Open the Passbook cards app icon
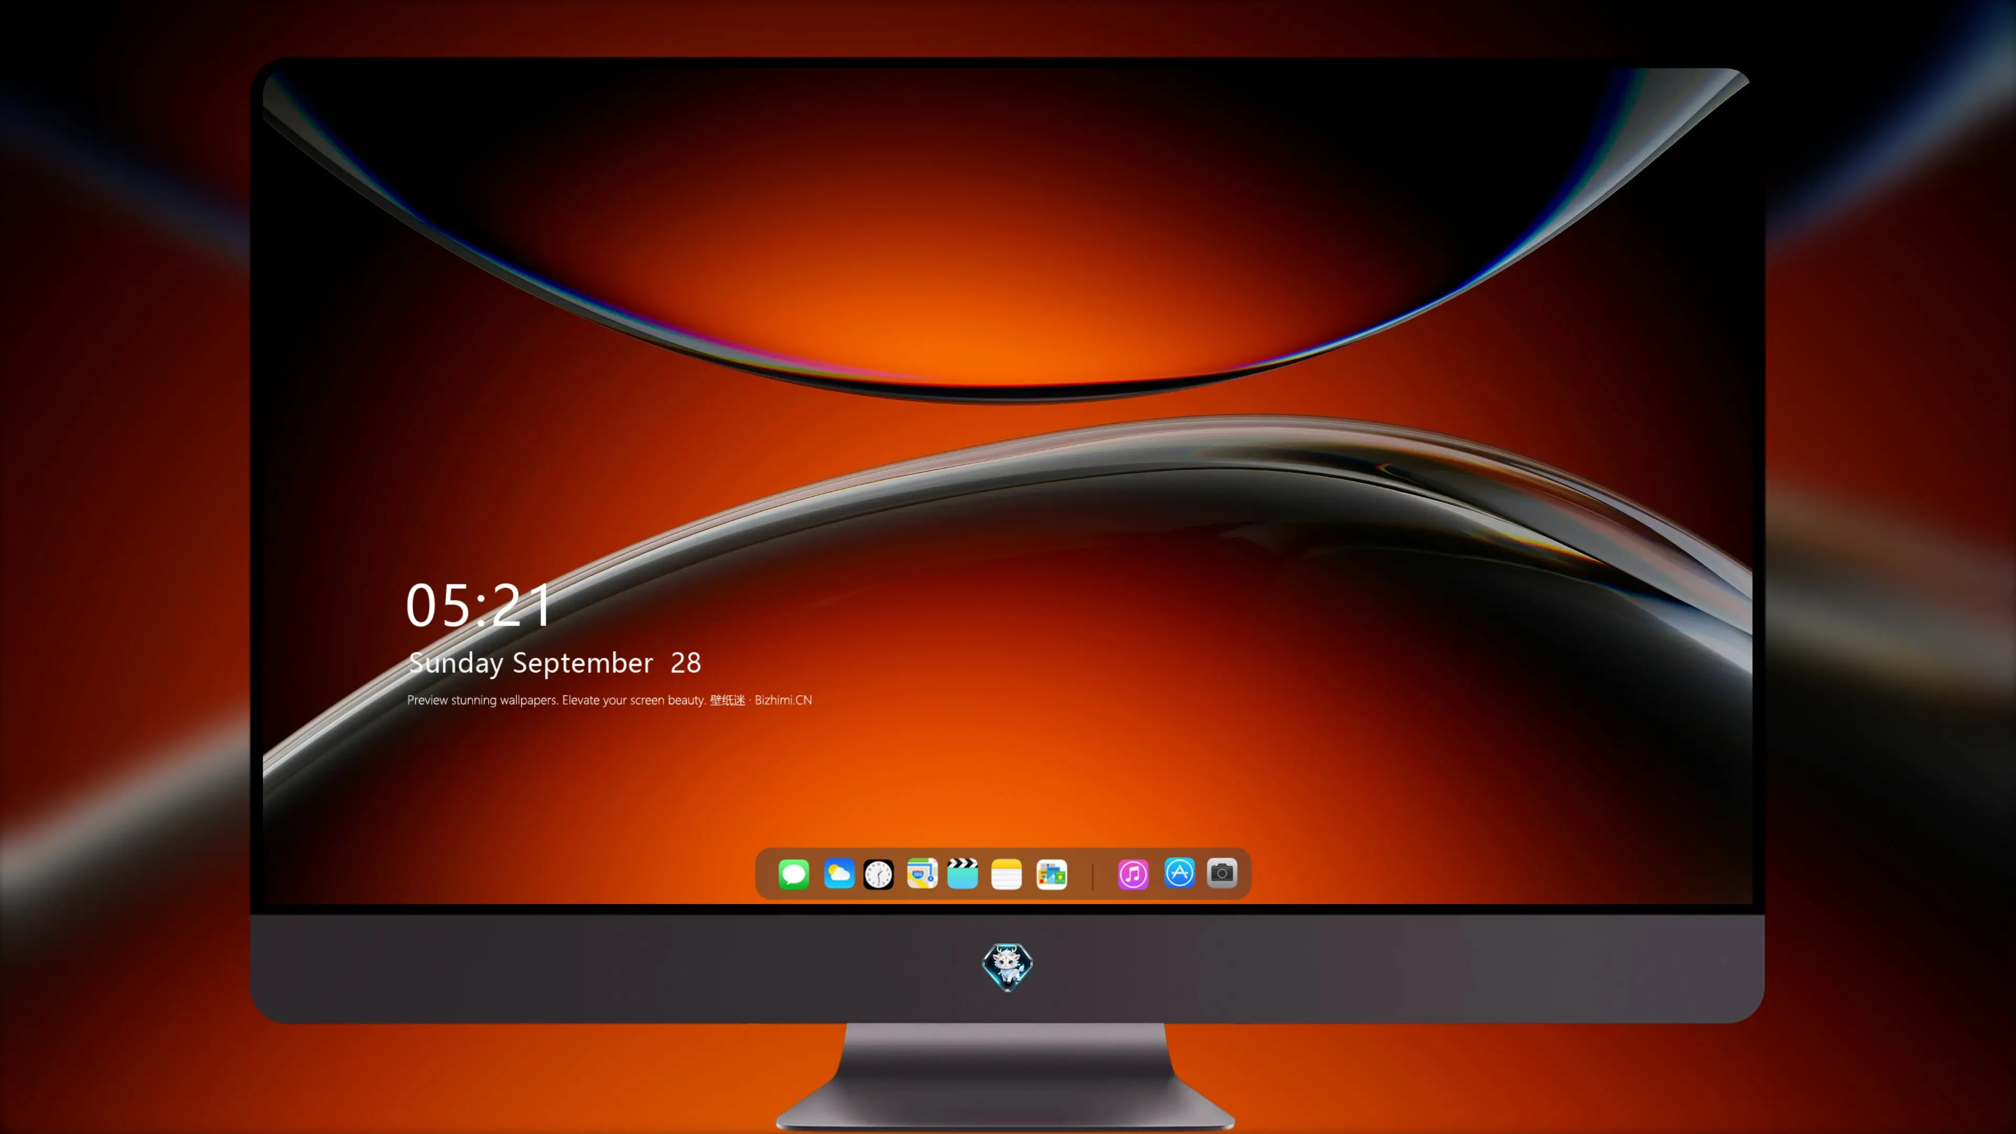The width and height of the screenshot is (2016, 1134). click(1051, 874)
